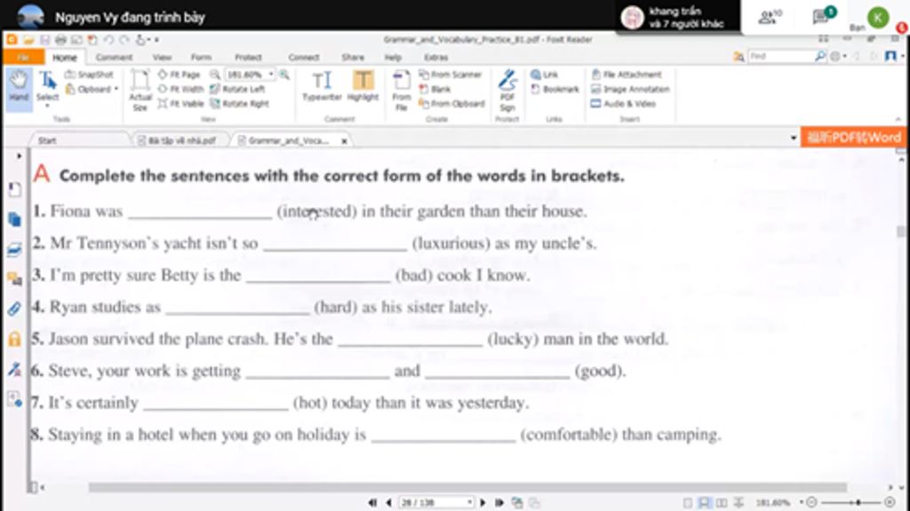
Task: Create PDF From Scanner
Action: (x=451, y=75)
